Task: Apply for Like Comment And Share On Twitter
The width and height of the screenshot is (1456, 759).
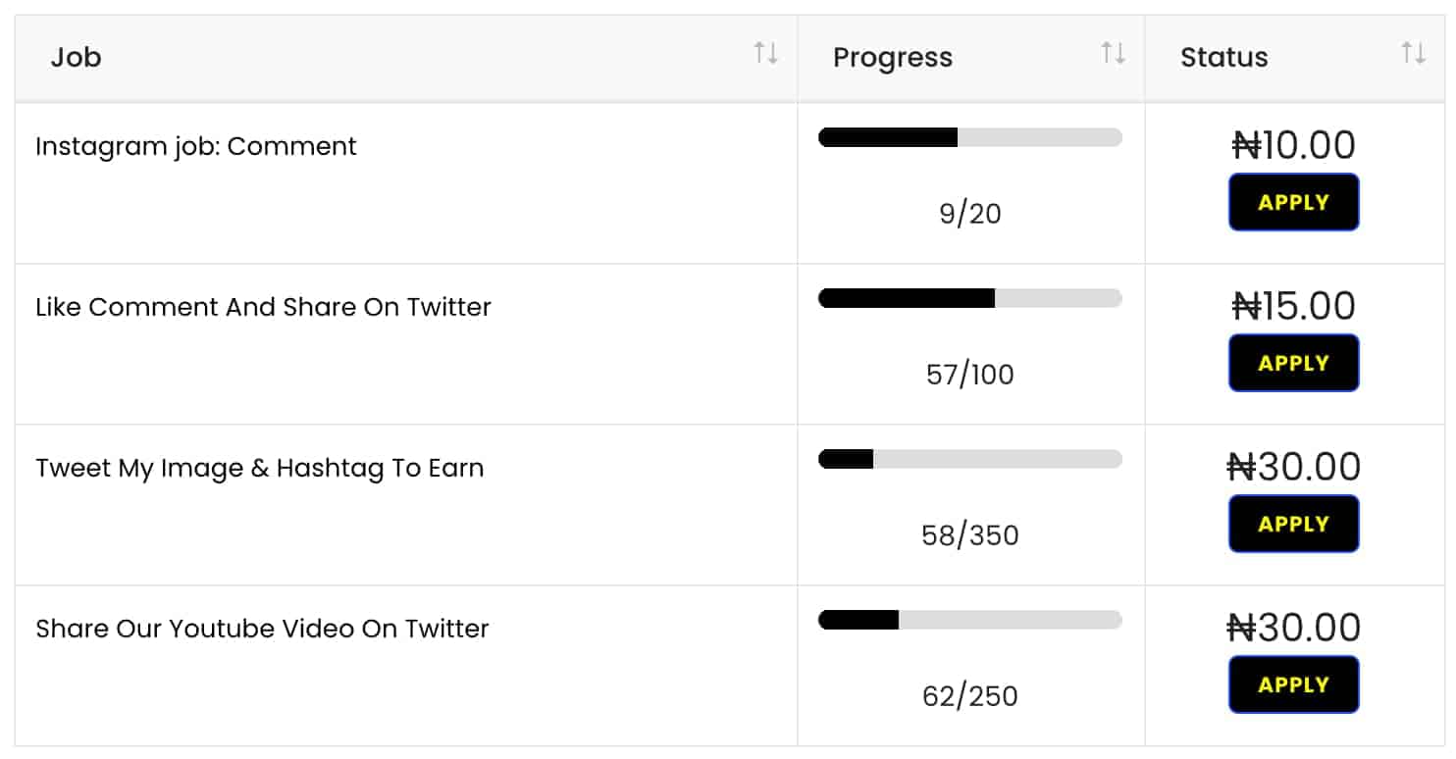Action: coord(1293,364)
